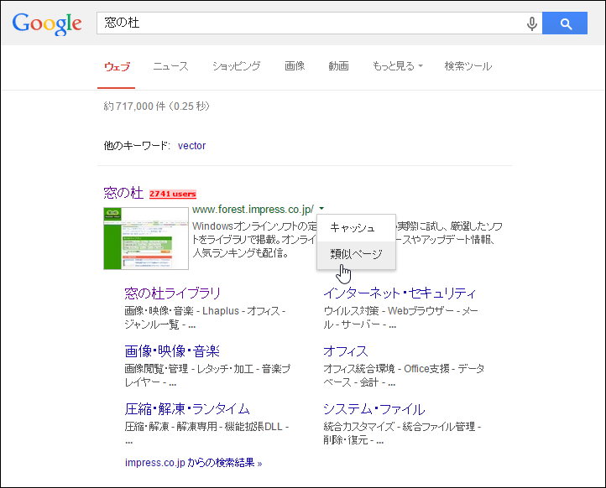
Task: Select the ウェブ tab
Action: (117, 66)
